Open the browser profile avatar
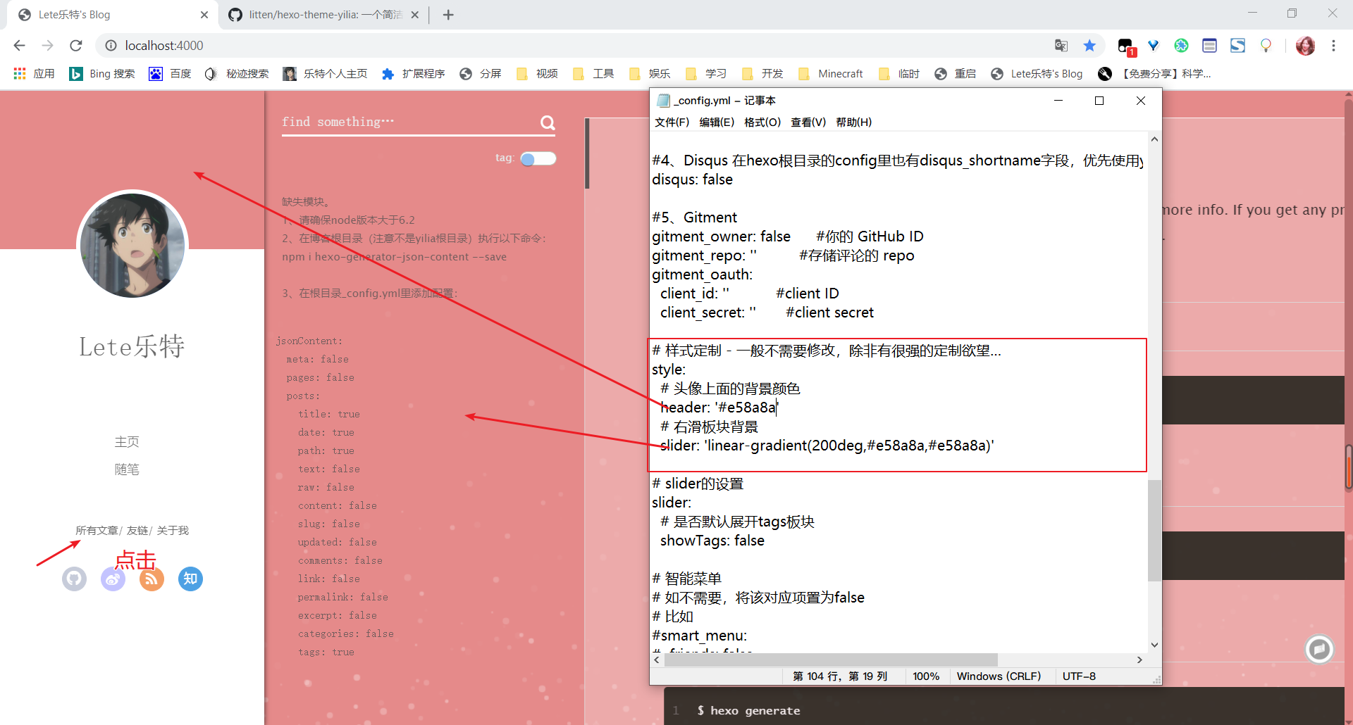This screenshot has height=725, width=1353. point(1306,46)
